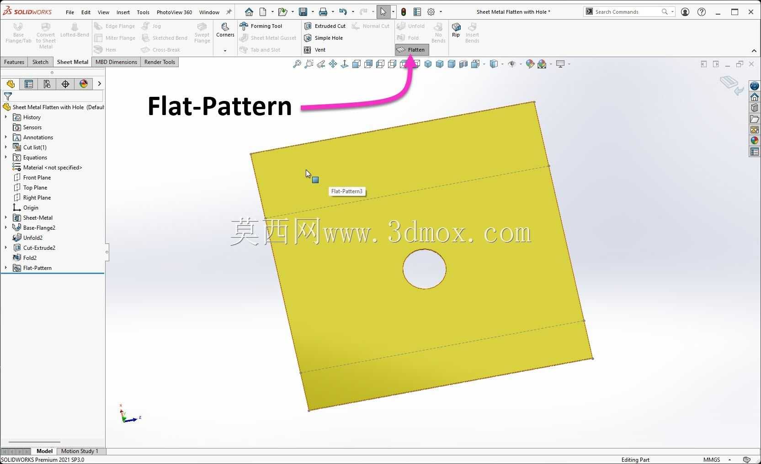
Task: Expand the Base-Flange2 feature
Action: point(6,228)
